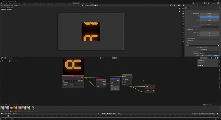
Task: Switch to the Shading workspace tab
Action: 56,3
